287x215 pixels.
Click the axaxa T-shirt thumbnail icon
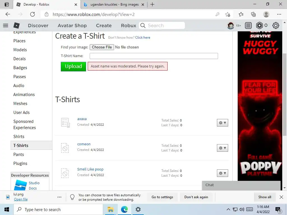click(65, 123)
